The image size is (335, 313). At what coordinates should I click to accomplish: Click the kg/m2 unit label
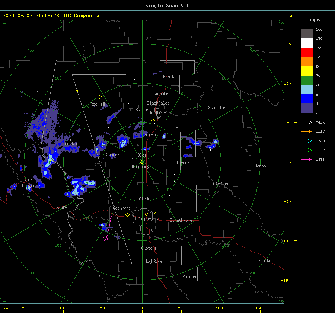tap(316, 20)
